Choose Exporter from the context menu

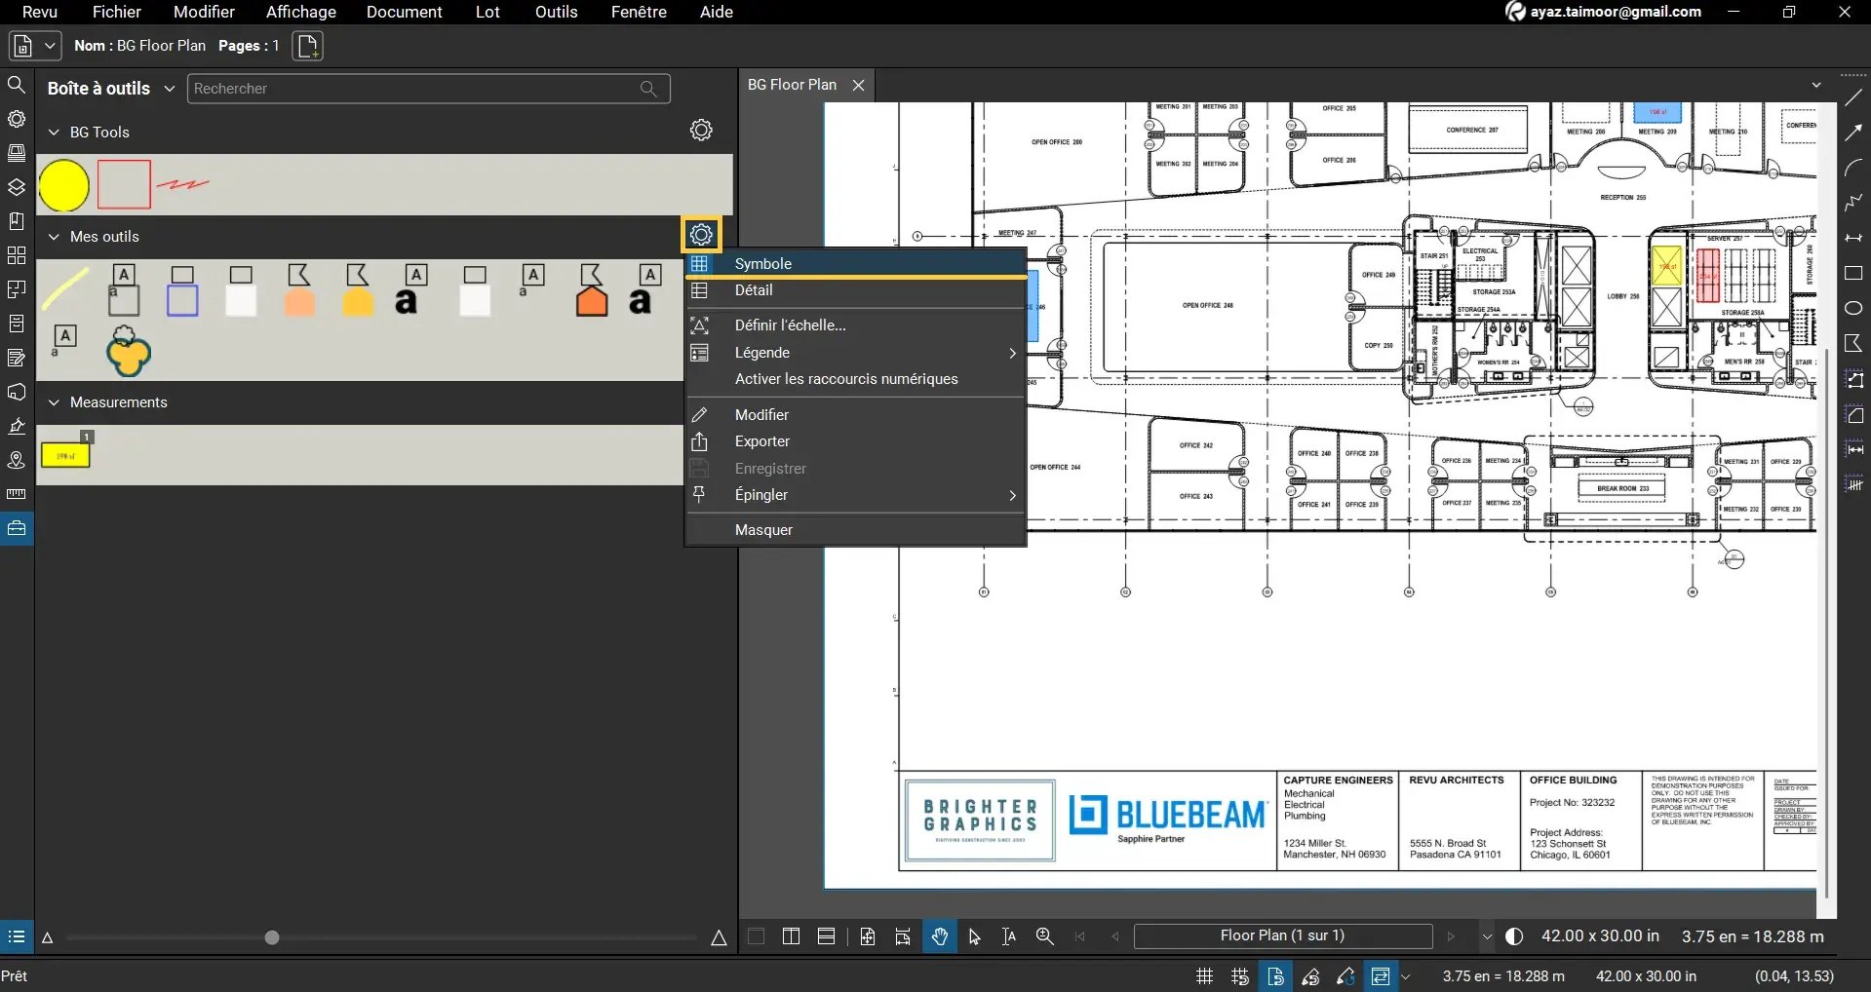762,441
